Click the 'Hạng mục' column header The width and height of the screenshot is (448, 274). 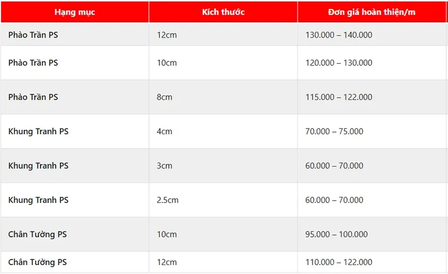click(x=74, y=12)
